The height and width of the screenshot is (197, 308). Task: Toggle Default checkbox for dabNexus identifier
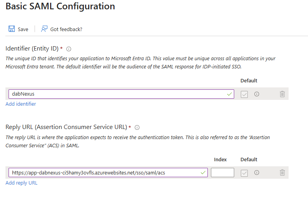click(x=244, y=94)
